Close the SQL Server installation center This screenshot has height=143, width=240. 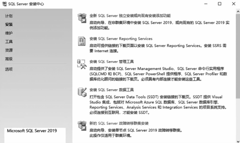click(233, 4)
